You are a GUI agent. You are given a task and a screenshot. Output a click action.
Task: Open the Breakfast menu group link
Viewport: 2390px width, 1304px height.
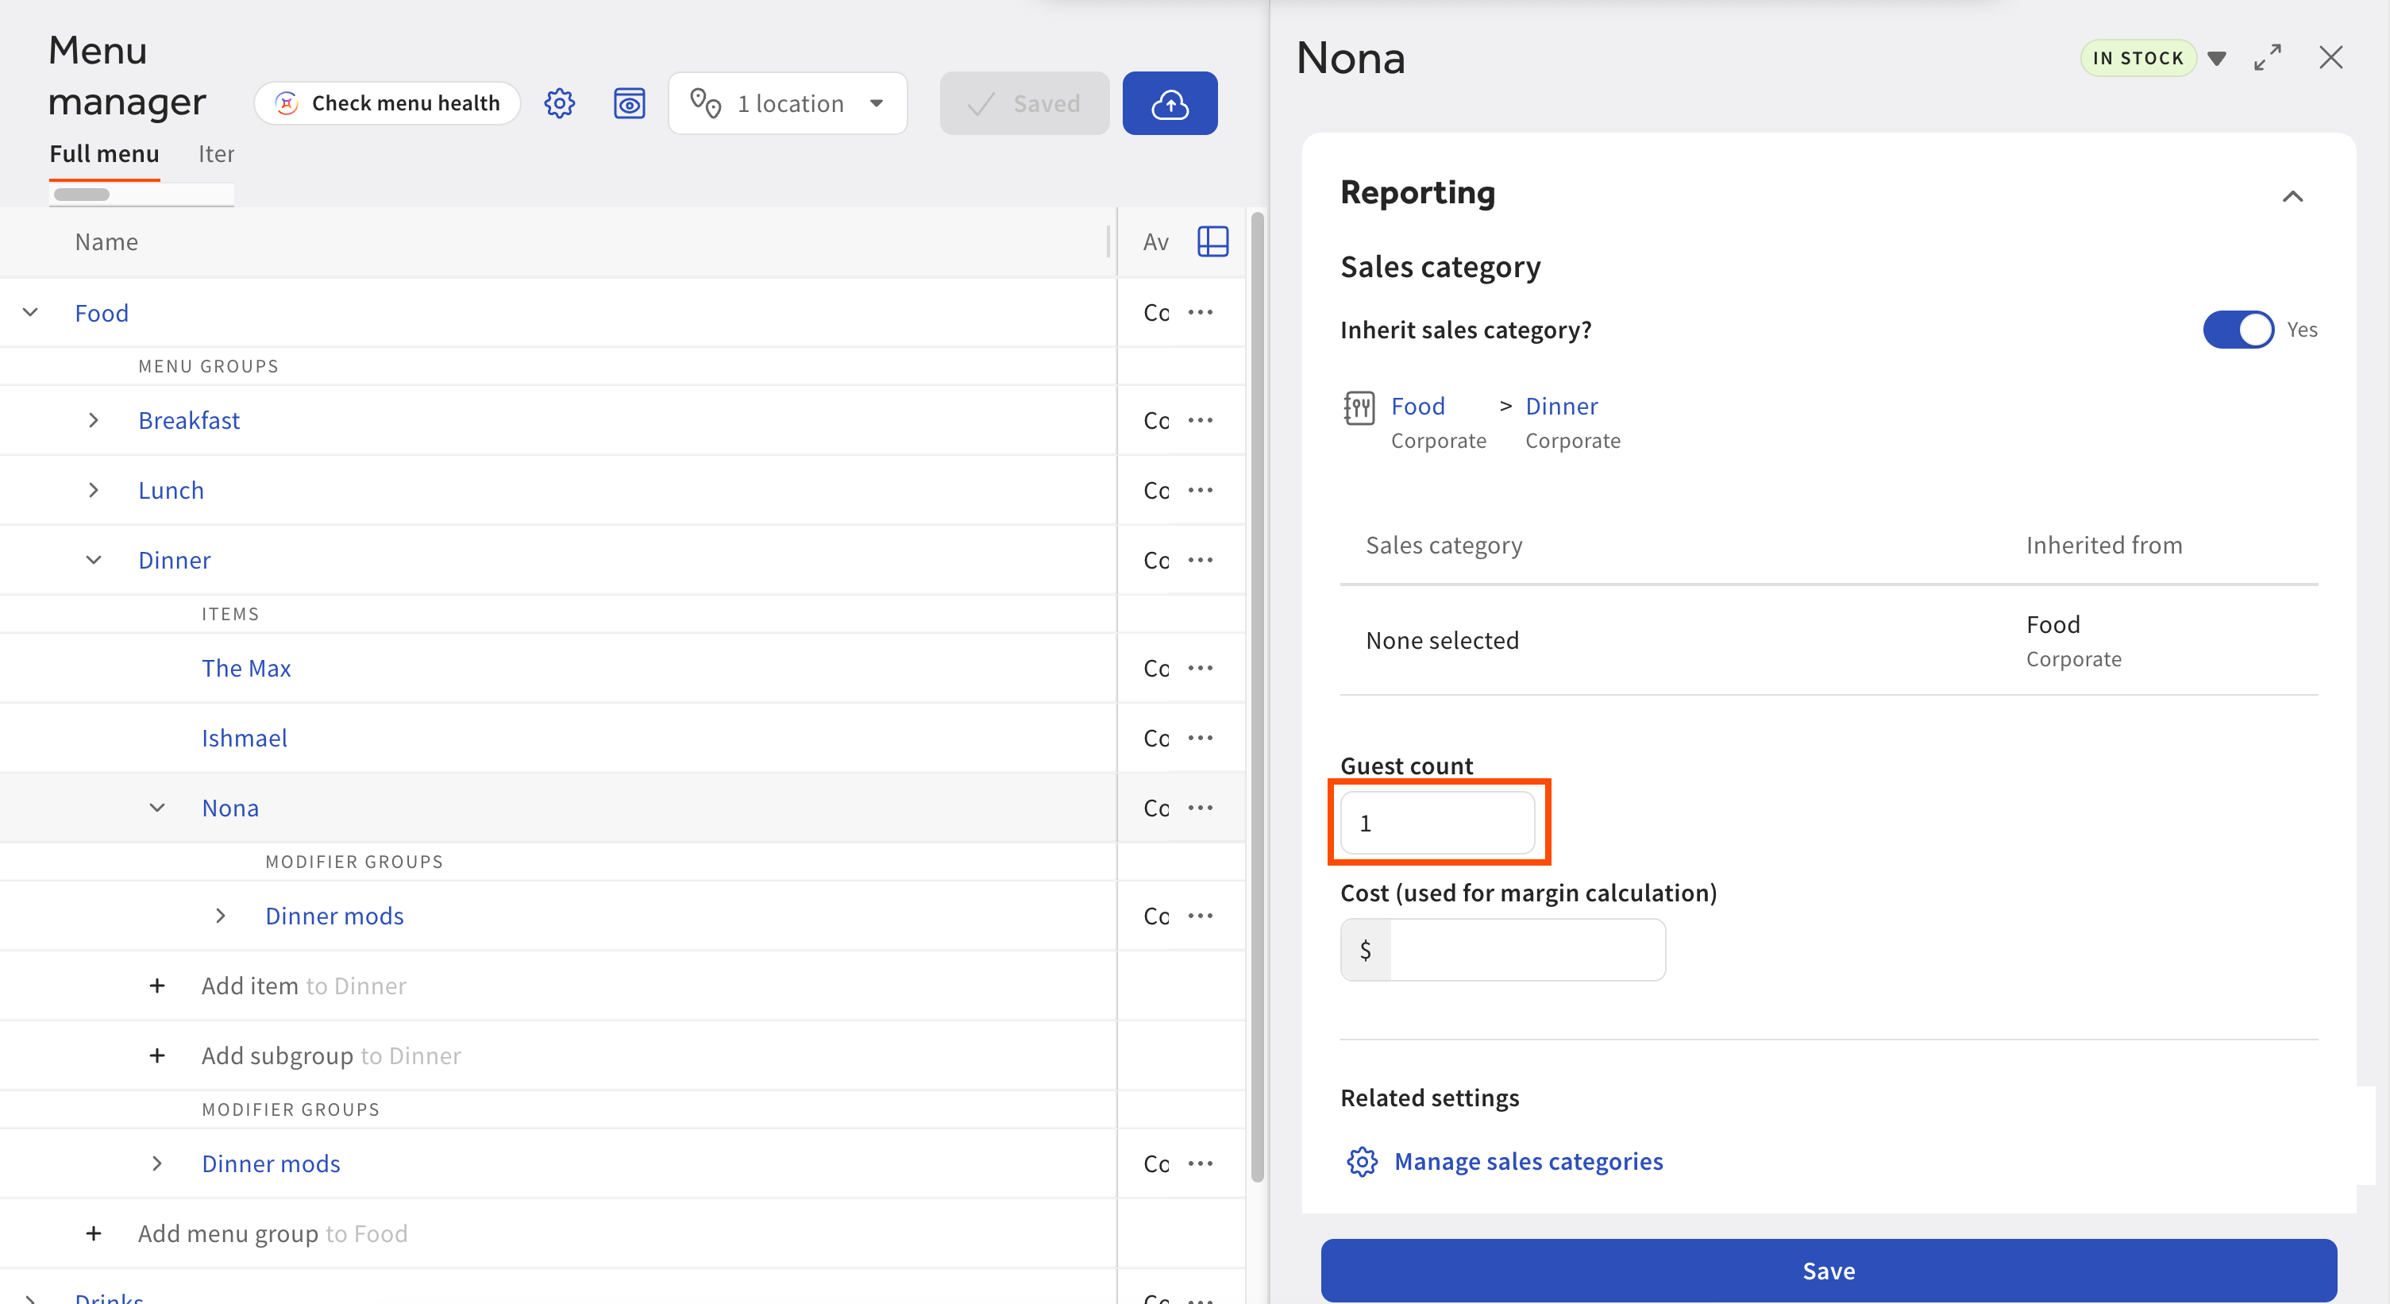(x=189, y=420)
